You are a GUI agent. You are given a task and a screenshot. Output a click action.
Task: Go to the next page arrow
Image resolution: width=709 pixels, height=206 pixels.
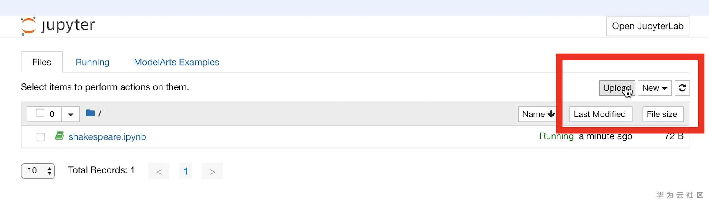tap(212, 172)
